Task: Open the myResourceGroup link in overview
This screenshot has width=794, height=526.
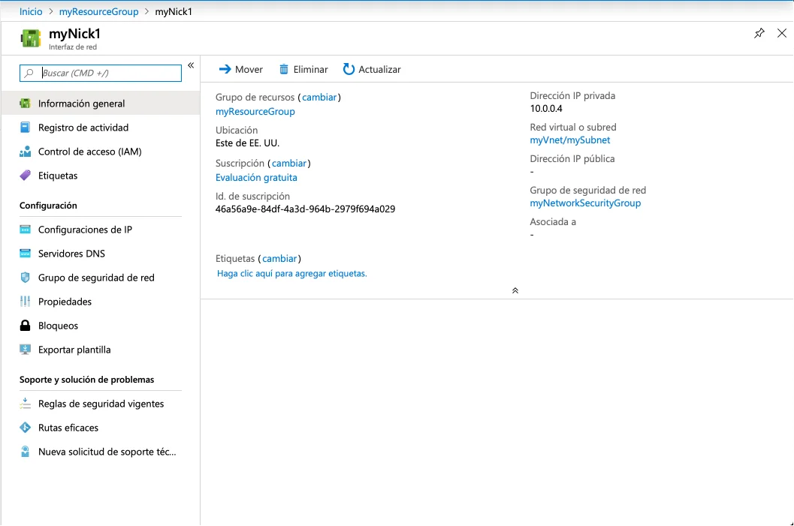Action: 255,111
